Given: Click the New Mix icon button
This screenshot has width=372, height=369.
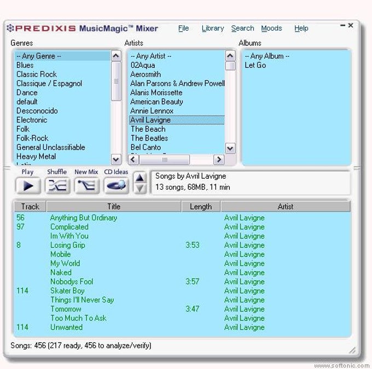Looking at the screenshot, I should click(x=87, y=186).
